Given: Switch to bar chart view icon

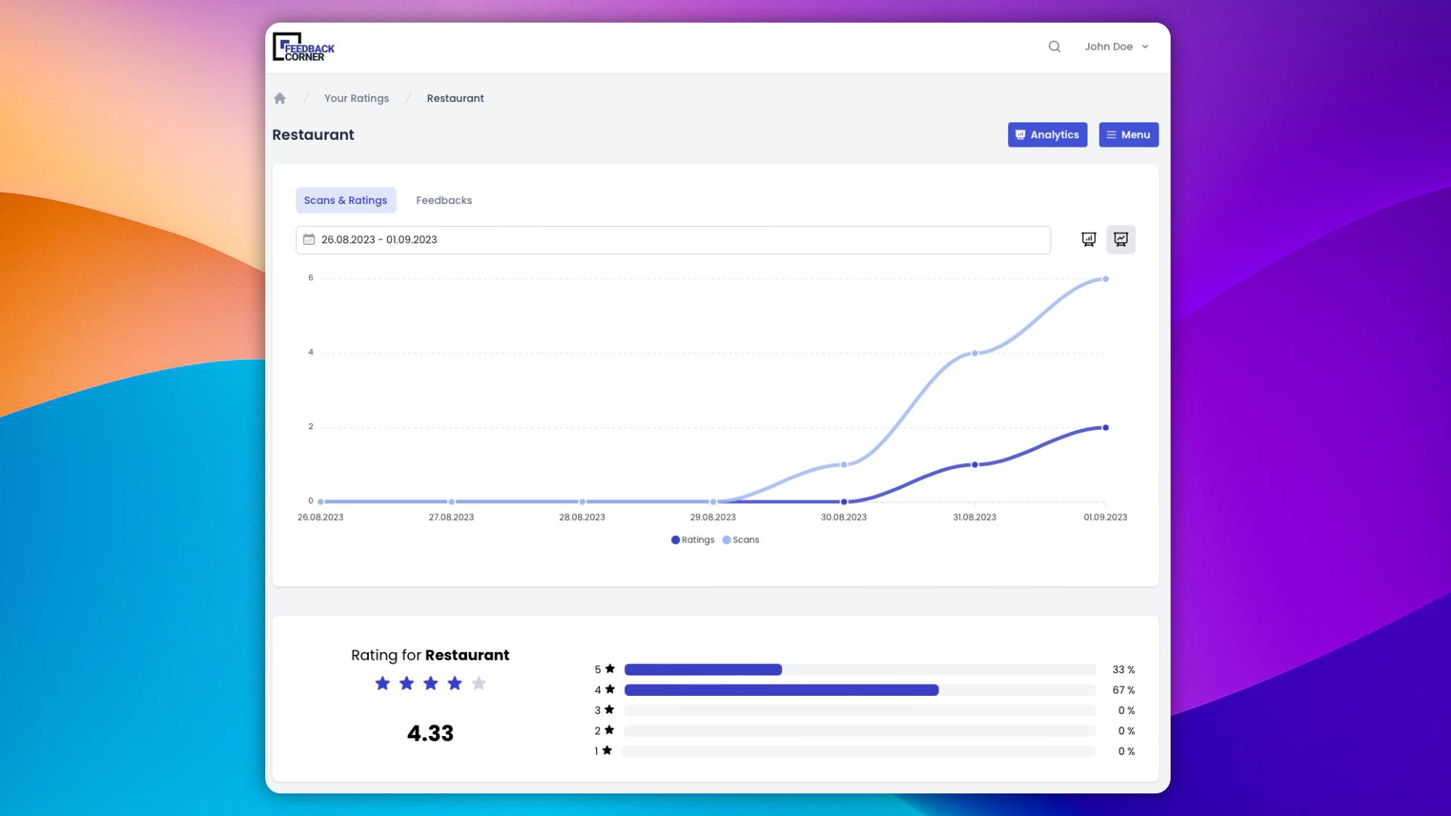Looking at the screenshot, I should tap(1088, 240).
